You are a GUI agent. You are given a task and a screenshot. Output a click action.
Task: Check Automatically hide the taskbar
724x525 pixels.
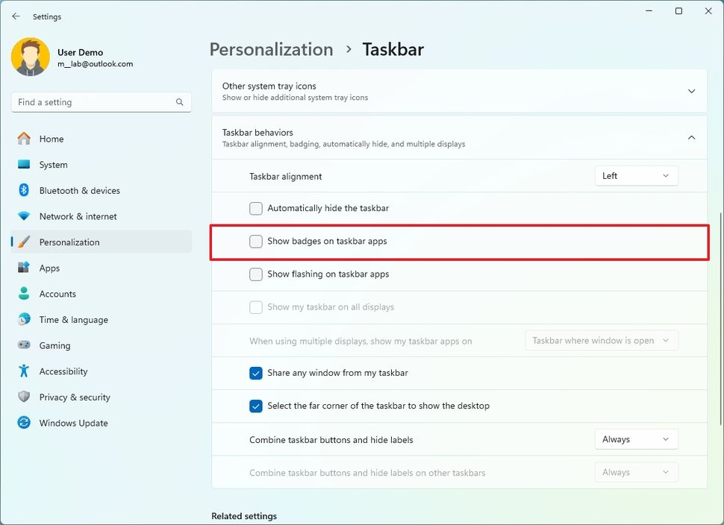tap(256, 208)
